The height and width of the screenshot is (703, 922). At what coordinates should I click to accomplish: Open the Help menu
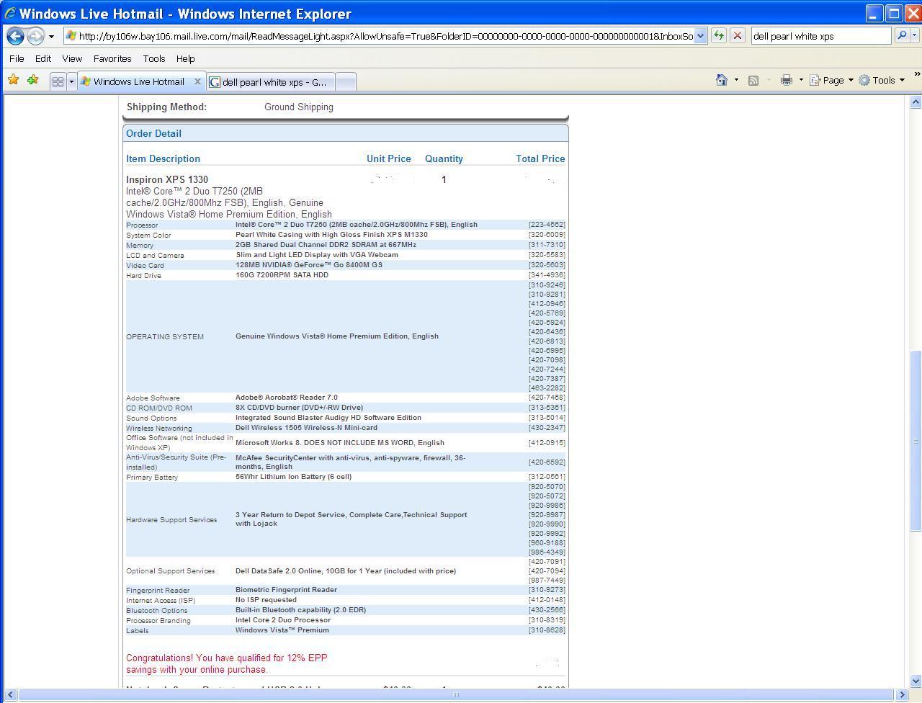(x=185, y=58)
